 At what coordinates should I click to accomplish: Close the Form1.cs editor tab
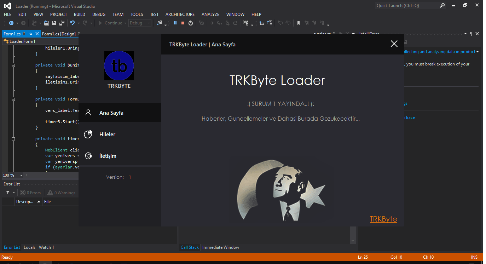(x=37, y=34)
